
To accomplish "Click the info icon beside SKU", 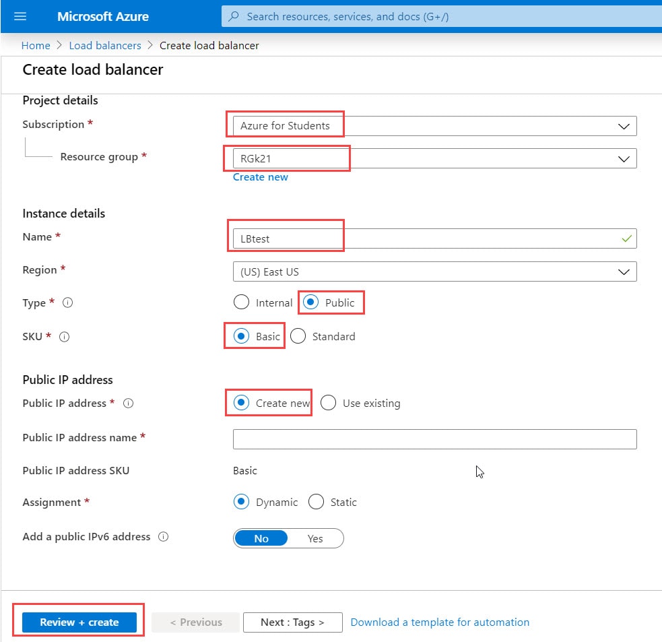I will (x=65, y=337).
